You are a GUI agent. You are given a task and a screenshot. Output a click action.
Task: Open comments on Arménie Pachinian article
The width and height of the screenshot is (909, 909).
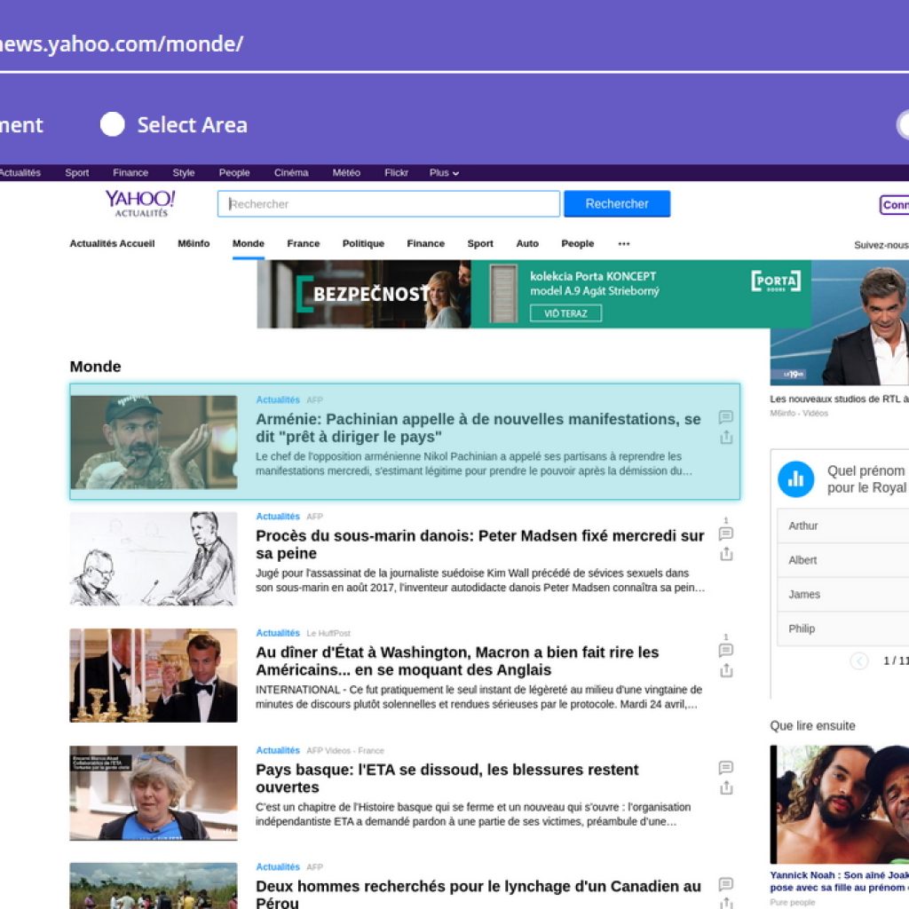(x=726, y=417)
